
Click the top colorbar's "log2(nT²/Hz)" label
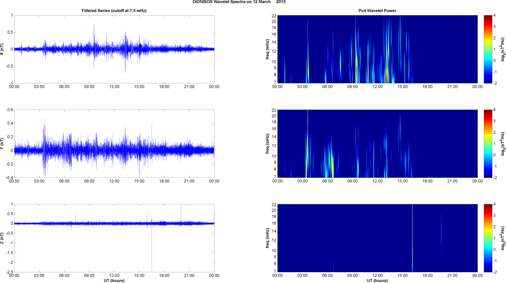tap(503, 49)
